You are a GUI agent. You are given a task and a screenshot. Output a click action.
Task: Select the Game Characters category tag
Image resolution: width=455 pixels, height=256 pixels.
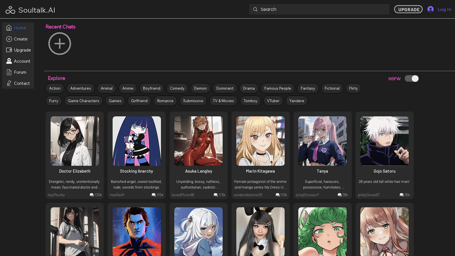pyautogui.click(x=83, y=101)
